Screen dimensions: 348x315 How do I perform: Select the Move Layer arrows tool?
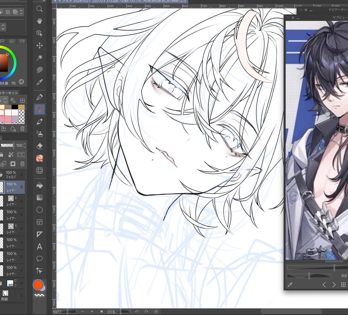pyautogui.click(x=39, y=45)
